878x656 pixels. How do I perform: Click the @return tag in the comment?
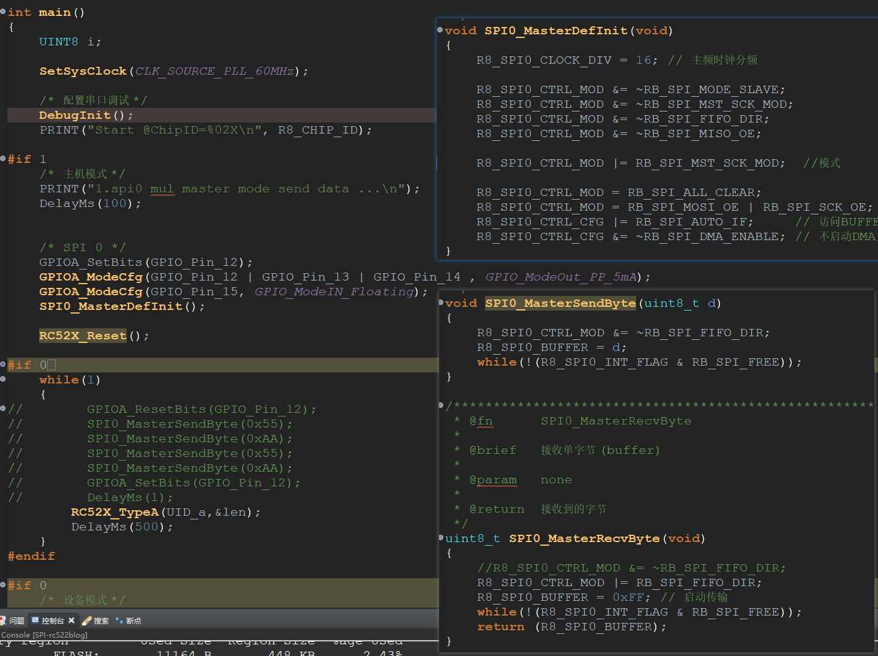tap(497, 509)
